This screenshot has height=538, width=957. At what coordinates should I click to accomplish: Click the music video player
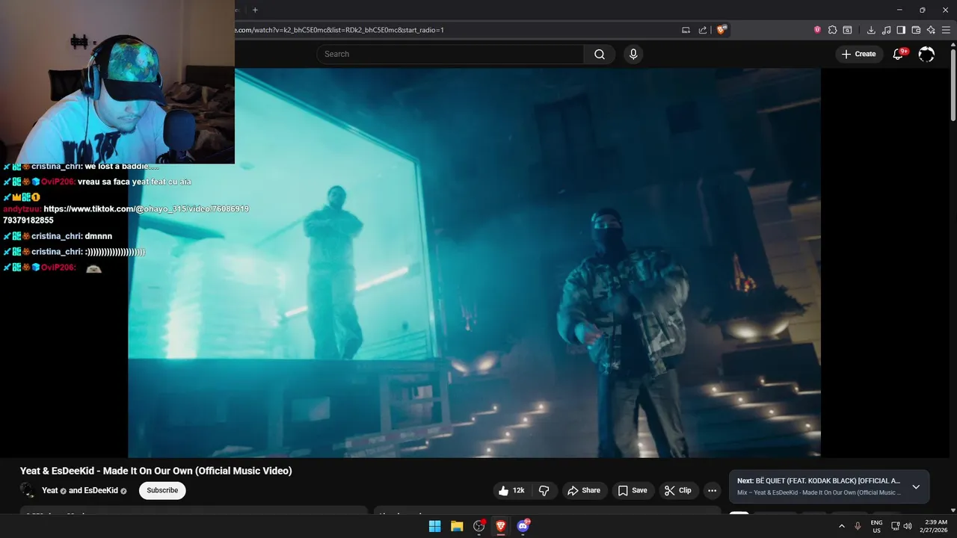474,262
